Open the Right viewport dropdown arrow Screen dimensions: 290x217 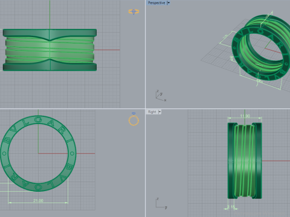click(159, 112)
